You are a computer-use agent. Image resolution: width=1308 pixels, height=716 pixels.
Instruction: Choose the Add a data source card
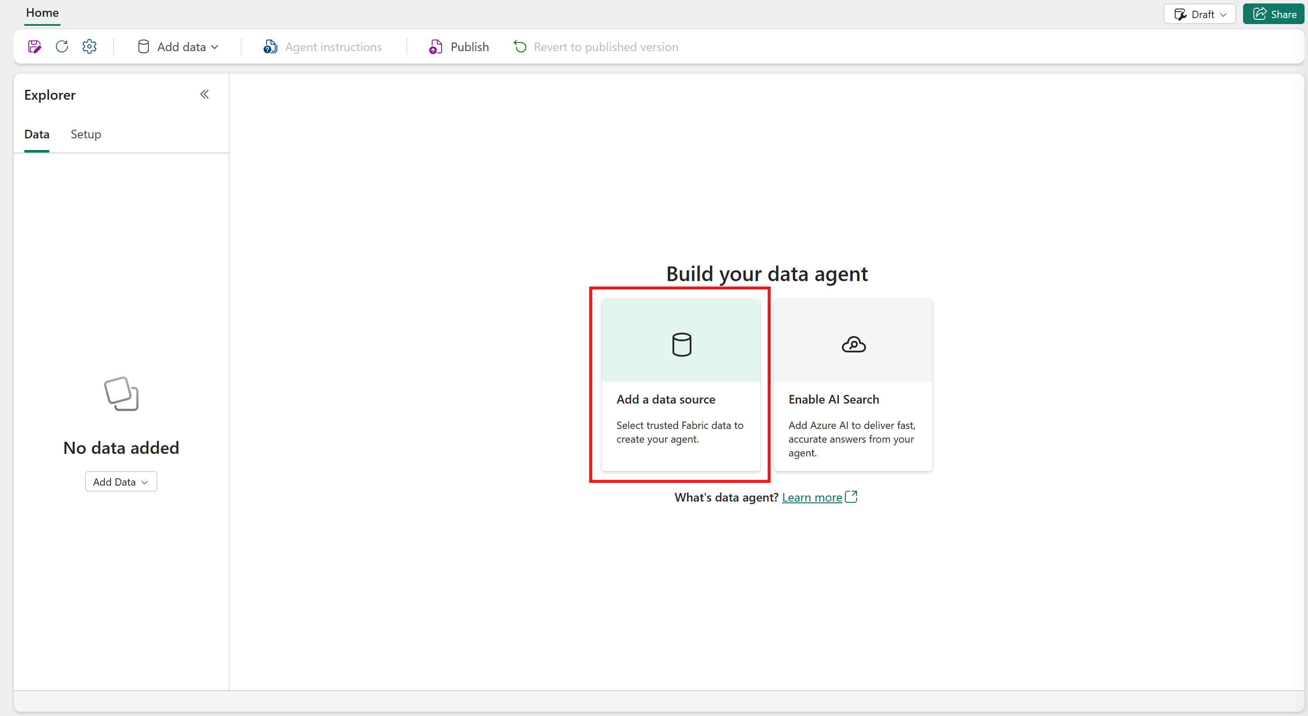[x=680, y=385]
